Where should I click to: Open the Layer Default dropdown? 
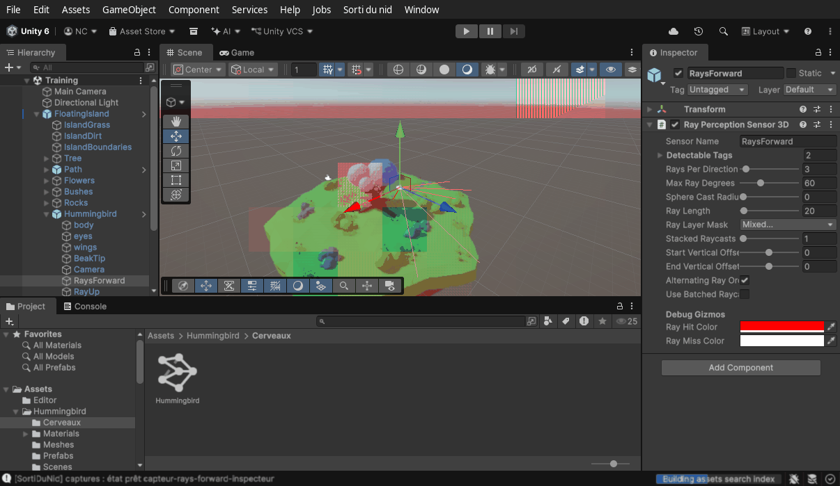pos(809,90)
